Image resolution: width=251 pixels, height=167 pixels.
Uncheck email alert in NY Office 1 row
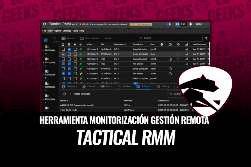pyautogui.click(x=69, y=69)
